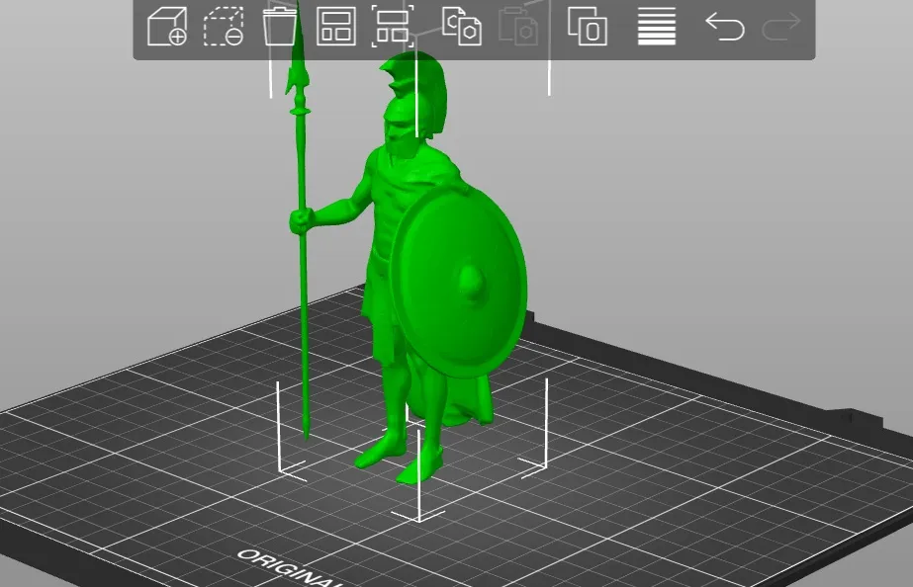The width and height of the screenshot is (913, 587).
Task: Open variable layer height editing
Action: (657, 27)
